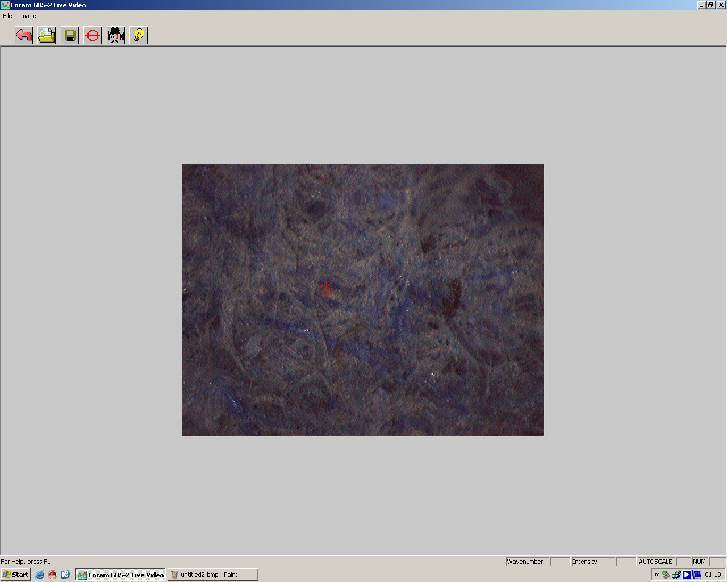Viewport: 727px width, 582px height.
Task: Click the red crosshair marker on the video
Action: pos(327,289)
